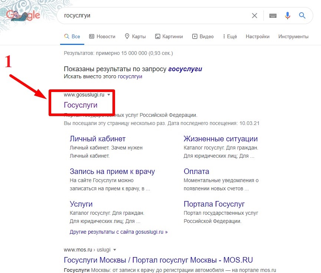Screen dimensions: 321x273
Task: Click the www.gosuslugi.ru URL text
Action: 84,95
